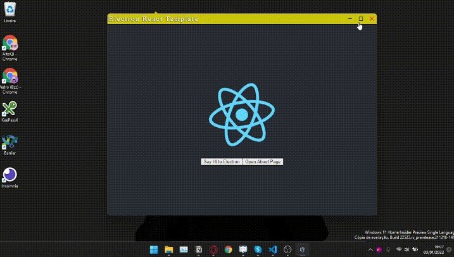454x257 pixels.
Task: Select the Barrier desktop shortcut
Action: [10, 145]
